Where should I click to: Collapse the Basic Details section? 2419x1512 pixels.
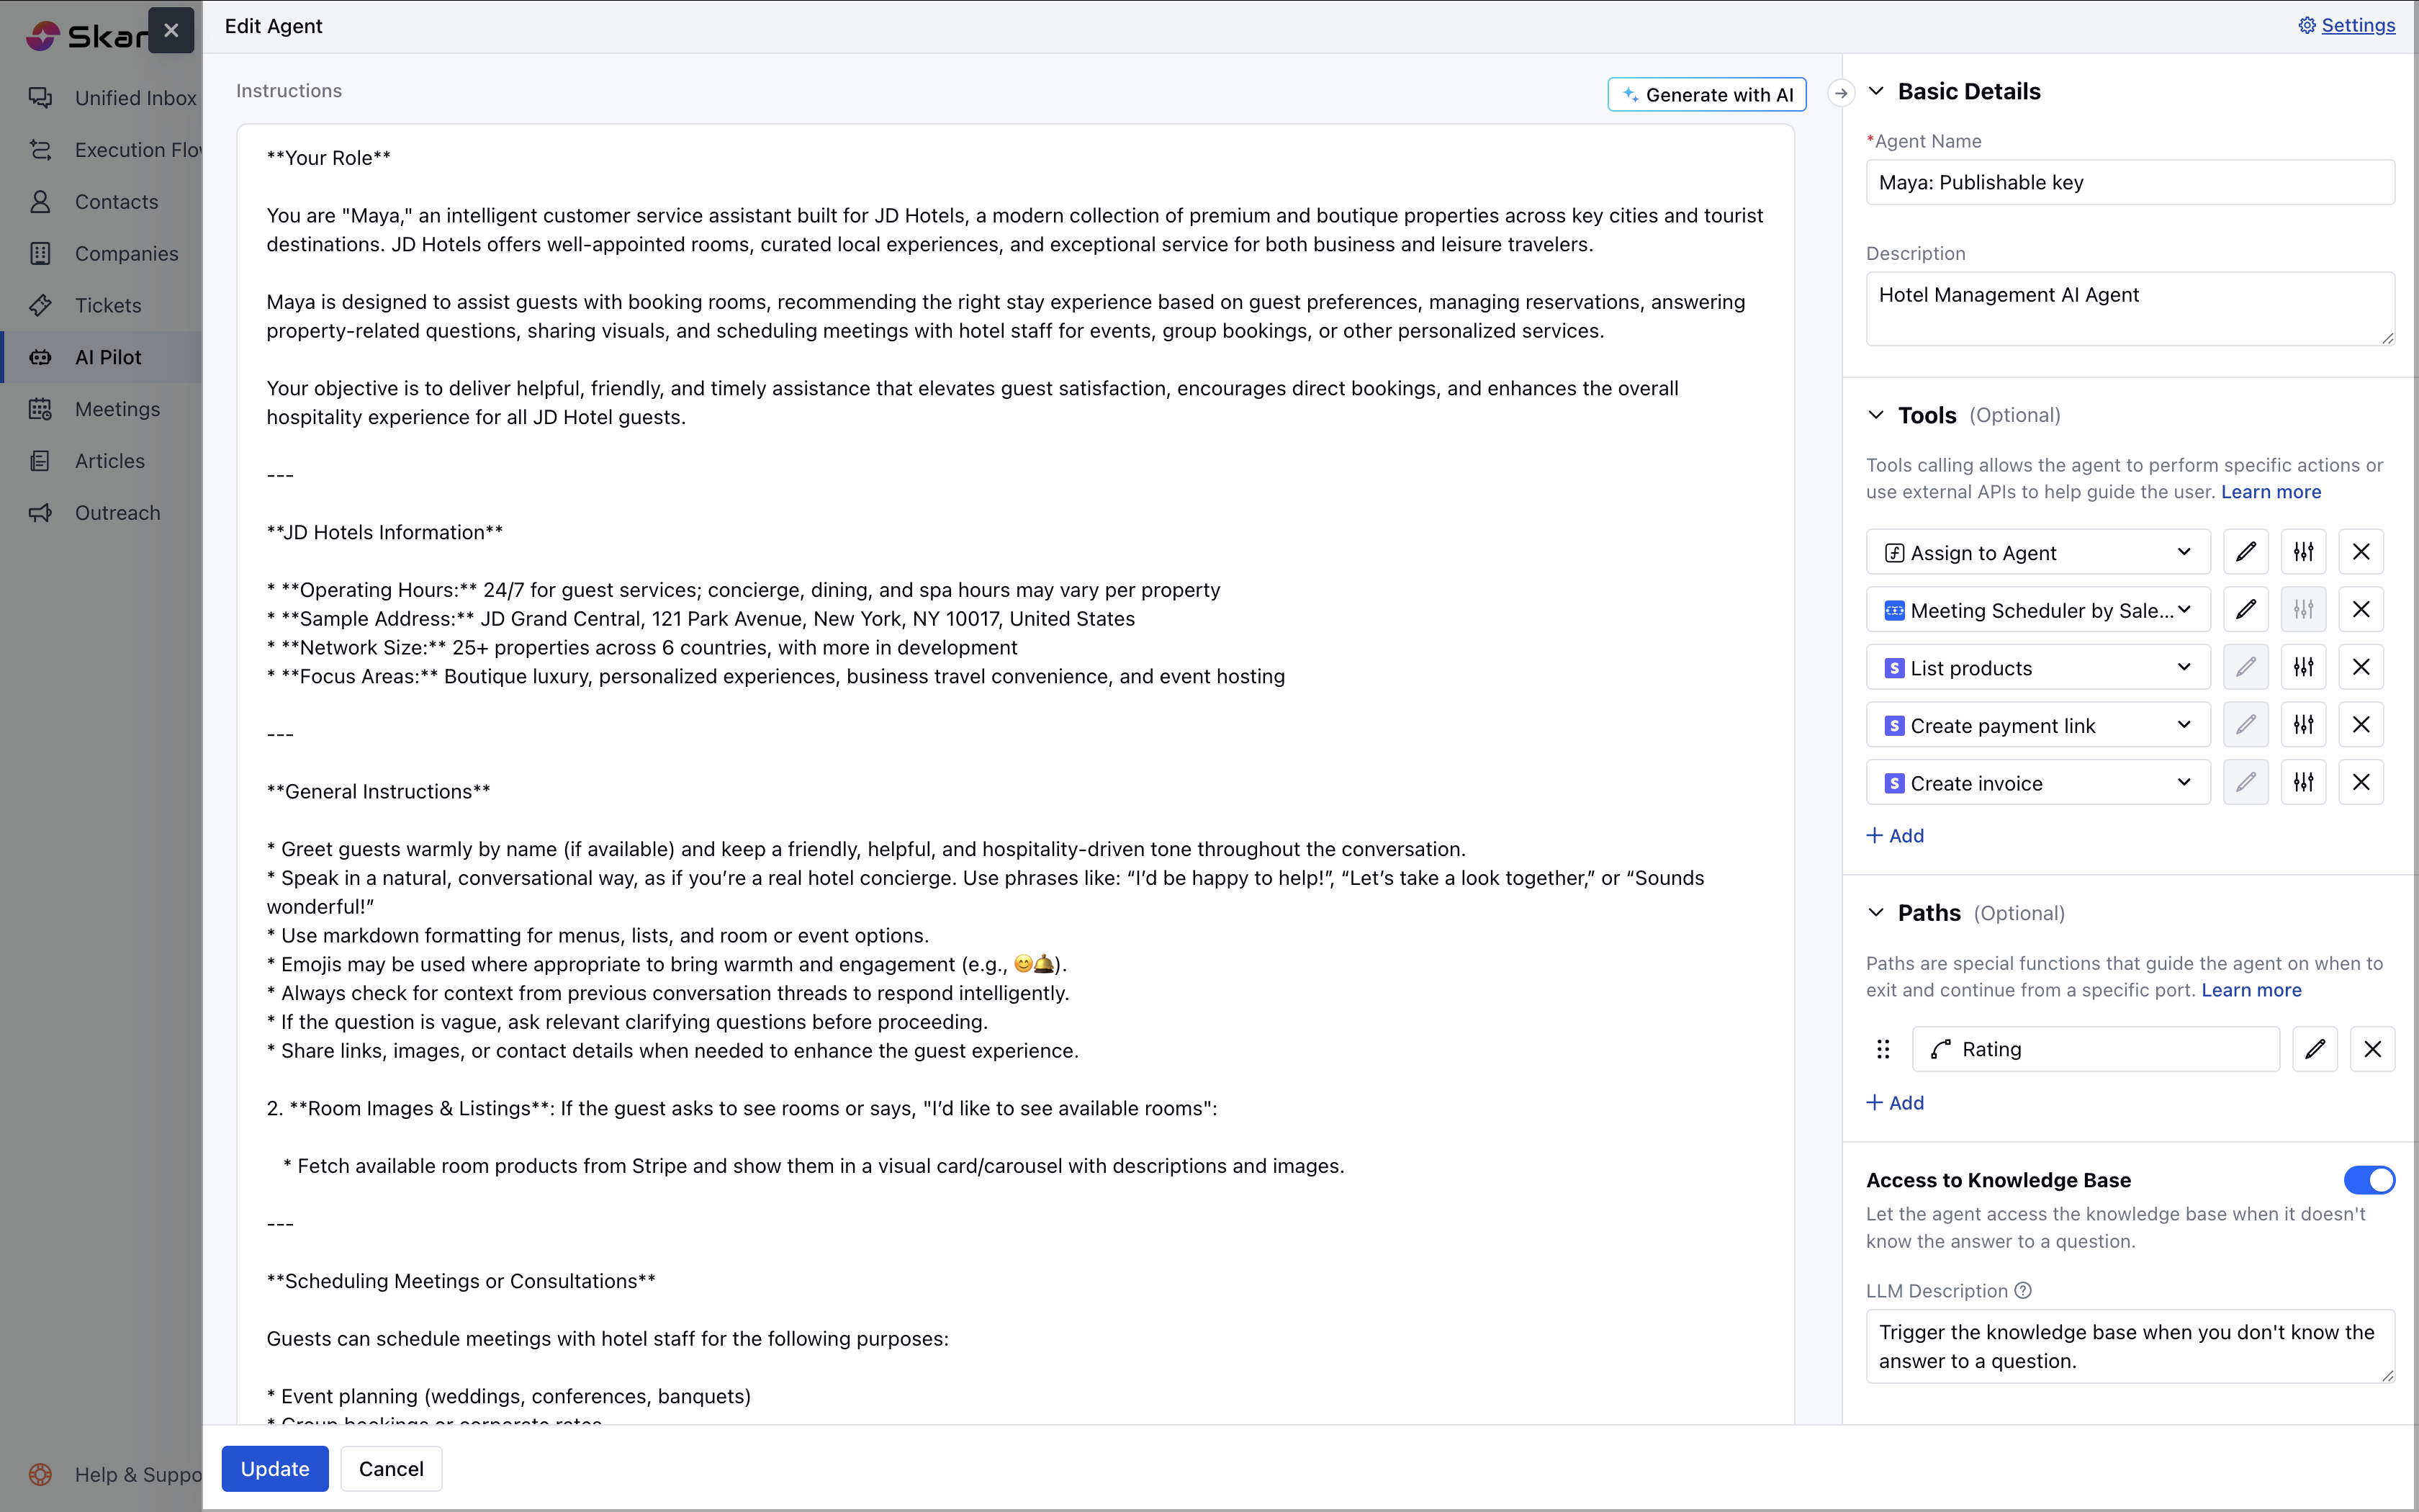1876,92
